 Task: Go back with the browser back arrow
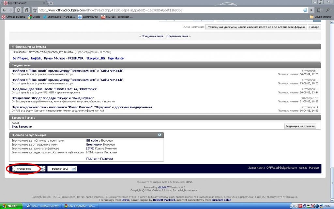pos(4,10)
